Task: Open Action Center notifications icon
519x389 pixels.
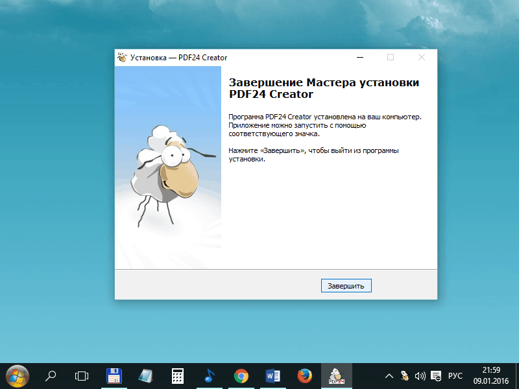Action: 436,376
